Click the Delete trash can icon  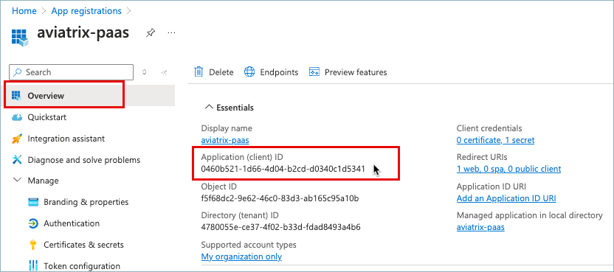(199, 72)
